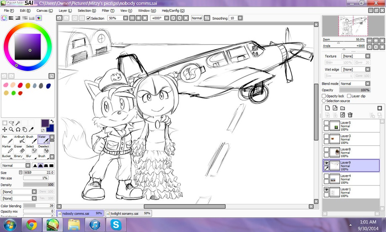386x232 pixels.
Task: Enable the Opacity lock checkbox
Action: click(x=324, y=96)
